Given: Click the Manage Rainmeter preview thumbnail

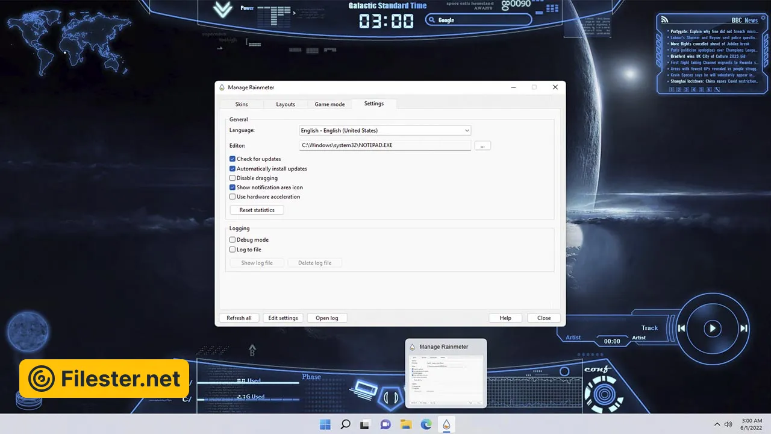Looking at the screenshot, I should coord(446,380).
